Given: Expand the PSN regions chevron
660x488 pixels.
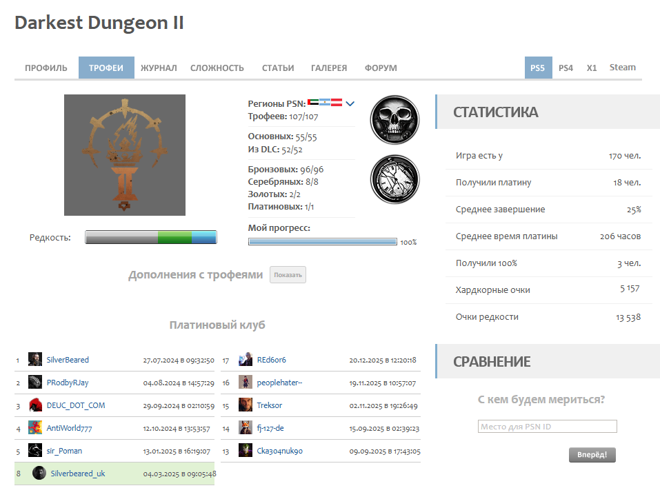Looking at the screenshot, I should [350, 104].
